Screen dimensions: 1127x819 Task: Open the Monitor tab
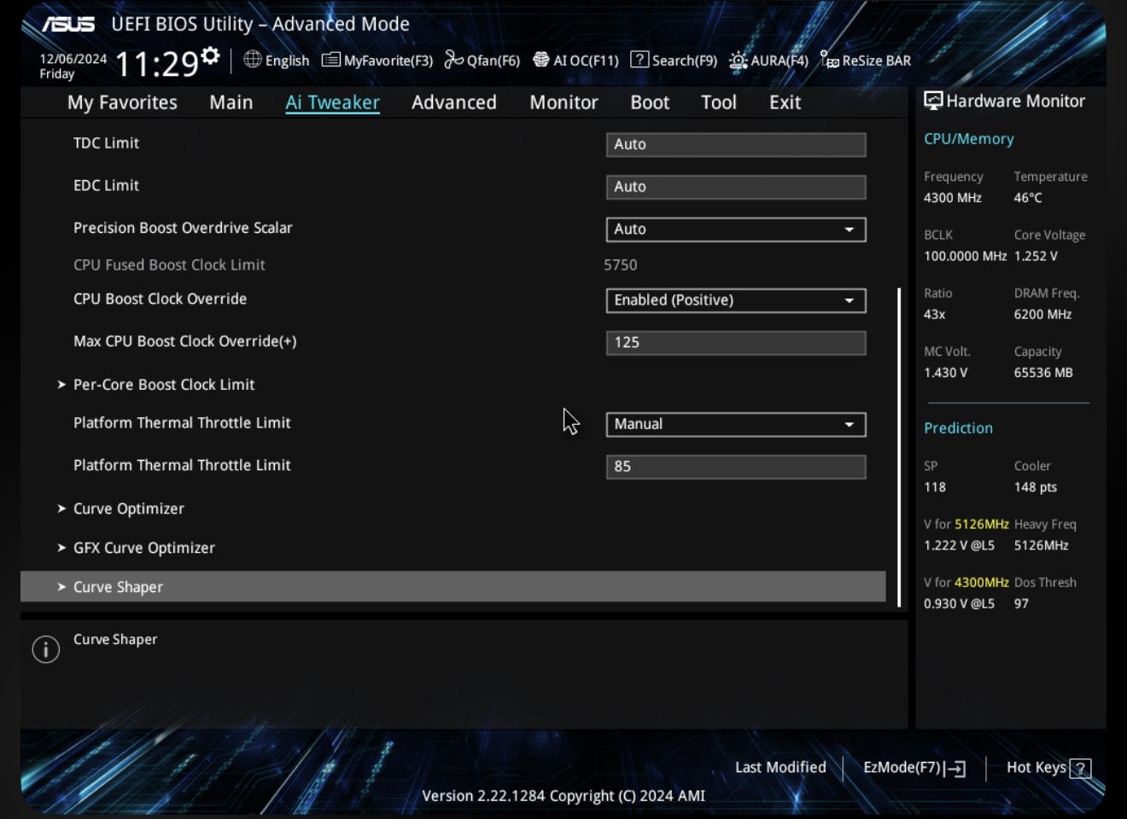click(x=563, y=102)
